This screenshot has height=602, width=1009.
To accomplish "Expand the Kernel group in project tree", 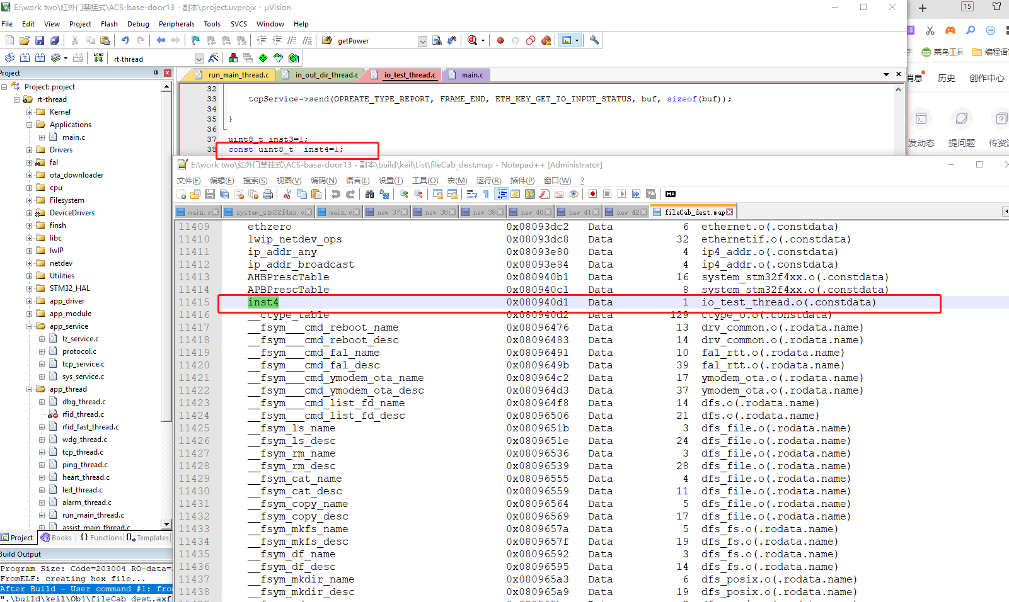I will click(29, 112).
